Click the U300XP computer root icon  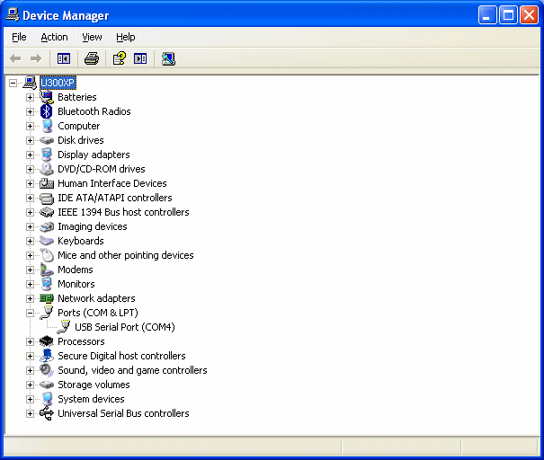pyautogui.click(x=30, y=83)
